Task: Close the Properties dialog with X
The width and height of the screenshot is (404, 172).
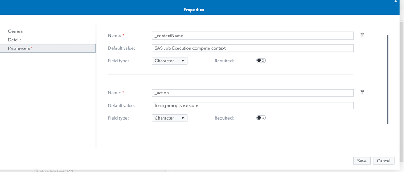Action: [396, 2]
